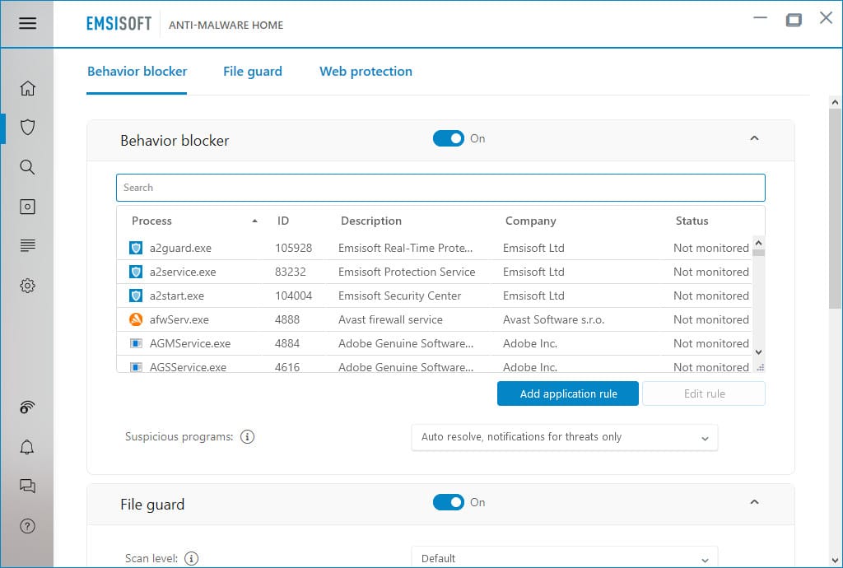Select the AGMService.exe process icon

click(136, 343)
